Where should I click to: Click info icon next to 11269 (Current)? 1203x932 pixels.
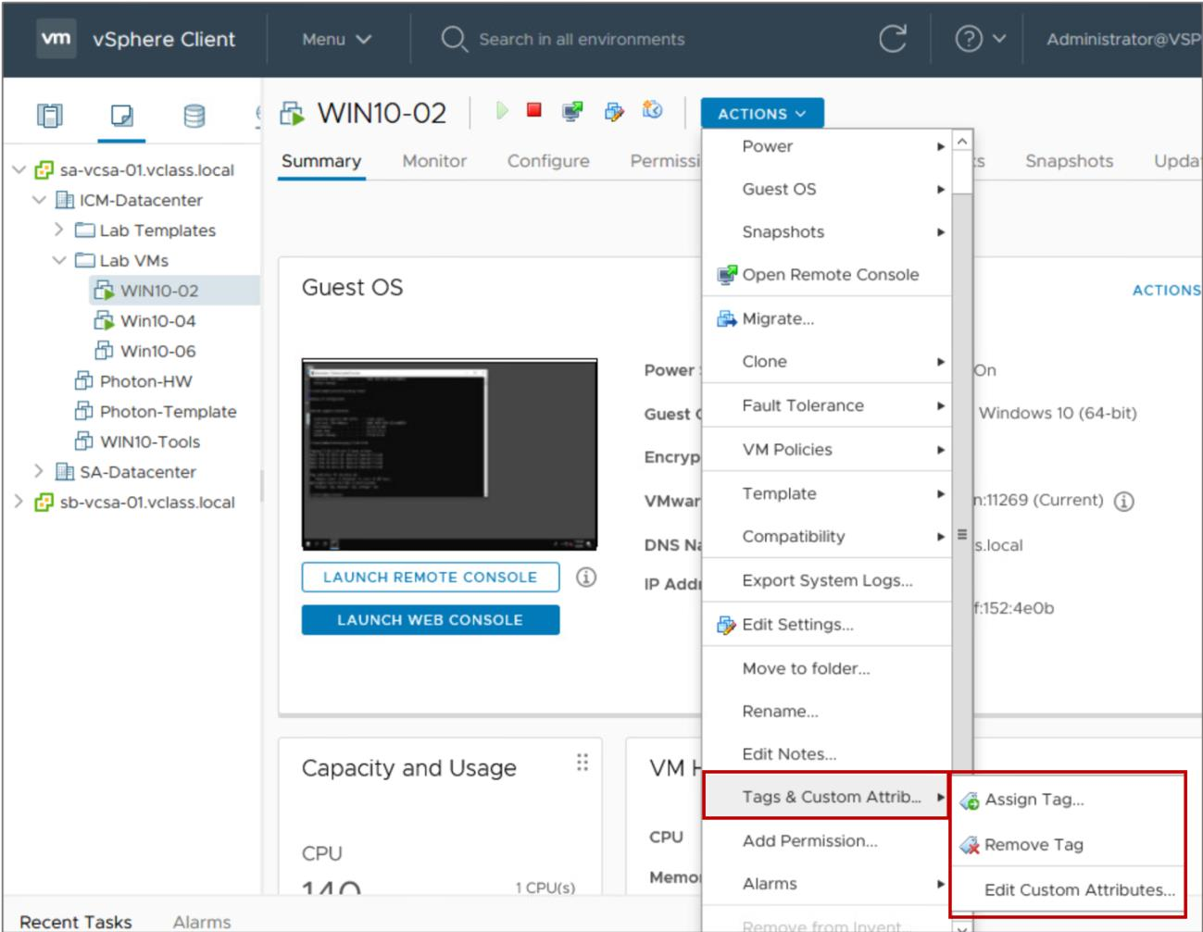pos(1124,501)
